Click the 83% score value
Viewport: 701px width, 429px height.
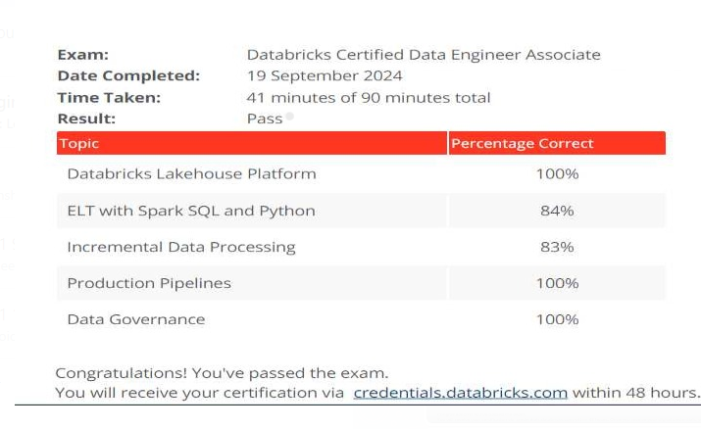pyautogui.click(x=557, y=247)
